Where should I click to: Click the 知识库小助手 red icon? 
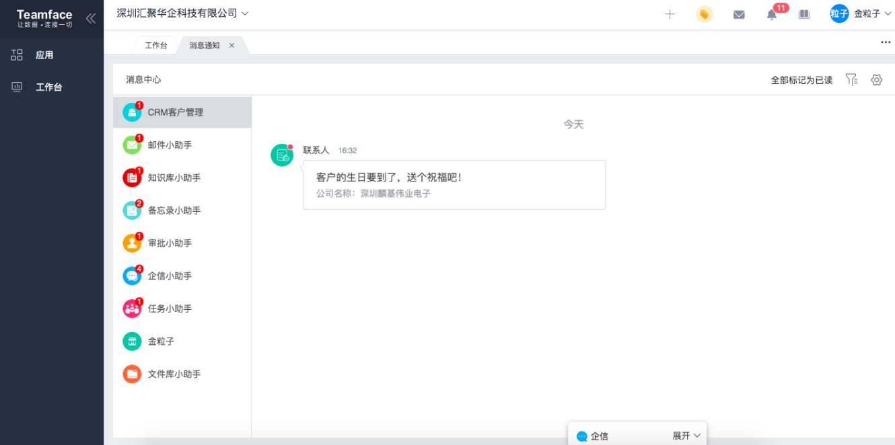132,177
